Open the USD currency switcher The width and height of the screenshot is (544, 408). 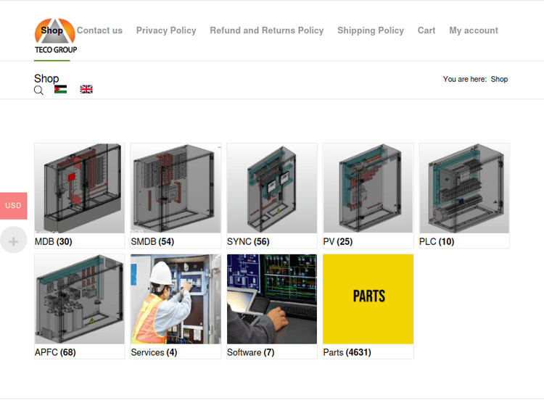pos(14,206)
